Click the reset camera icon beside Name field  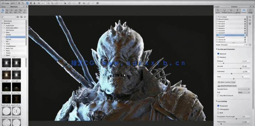coord(246,45)
